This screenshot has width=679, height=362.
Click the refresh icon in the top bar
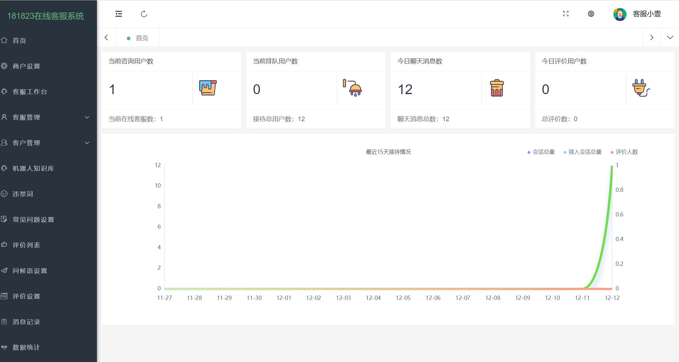tap(144, 14)
